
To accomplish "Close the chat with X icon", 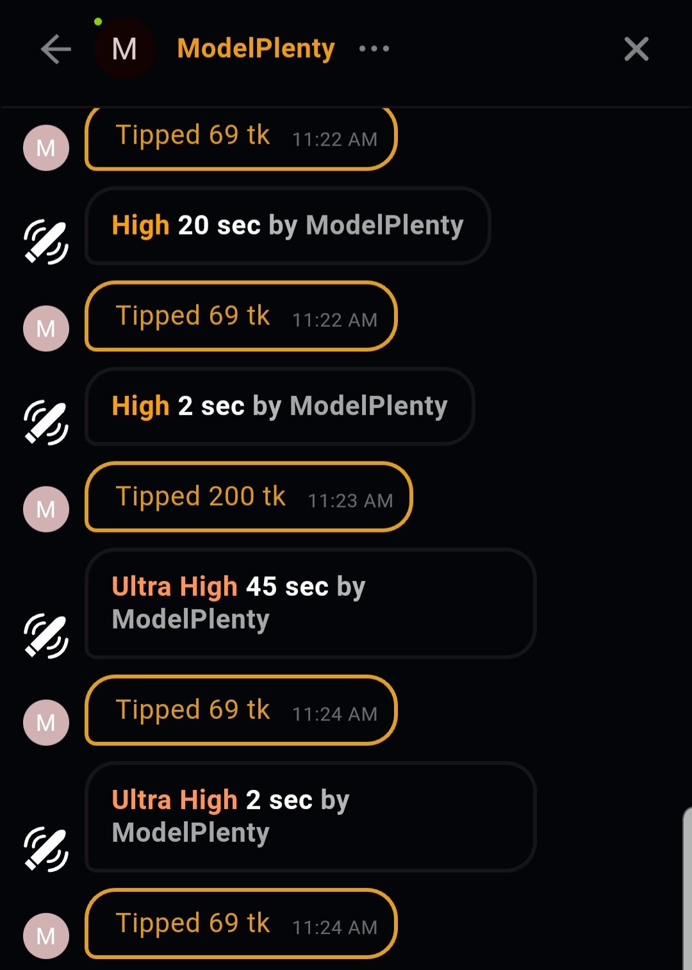I will click(x=636, y=49).
